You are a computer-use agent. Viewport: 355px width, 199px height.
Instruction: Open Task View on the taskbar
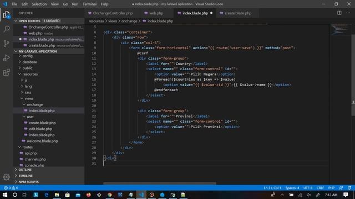(25, 195)
